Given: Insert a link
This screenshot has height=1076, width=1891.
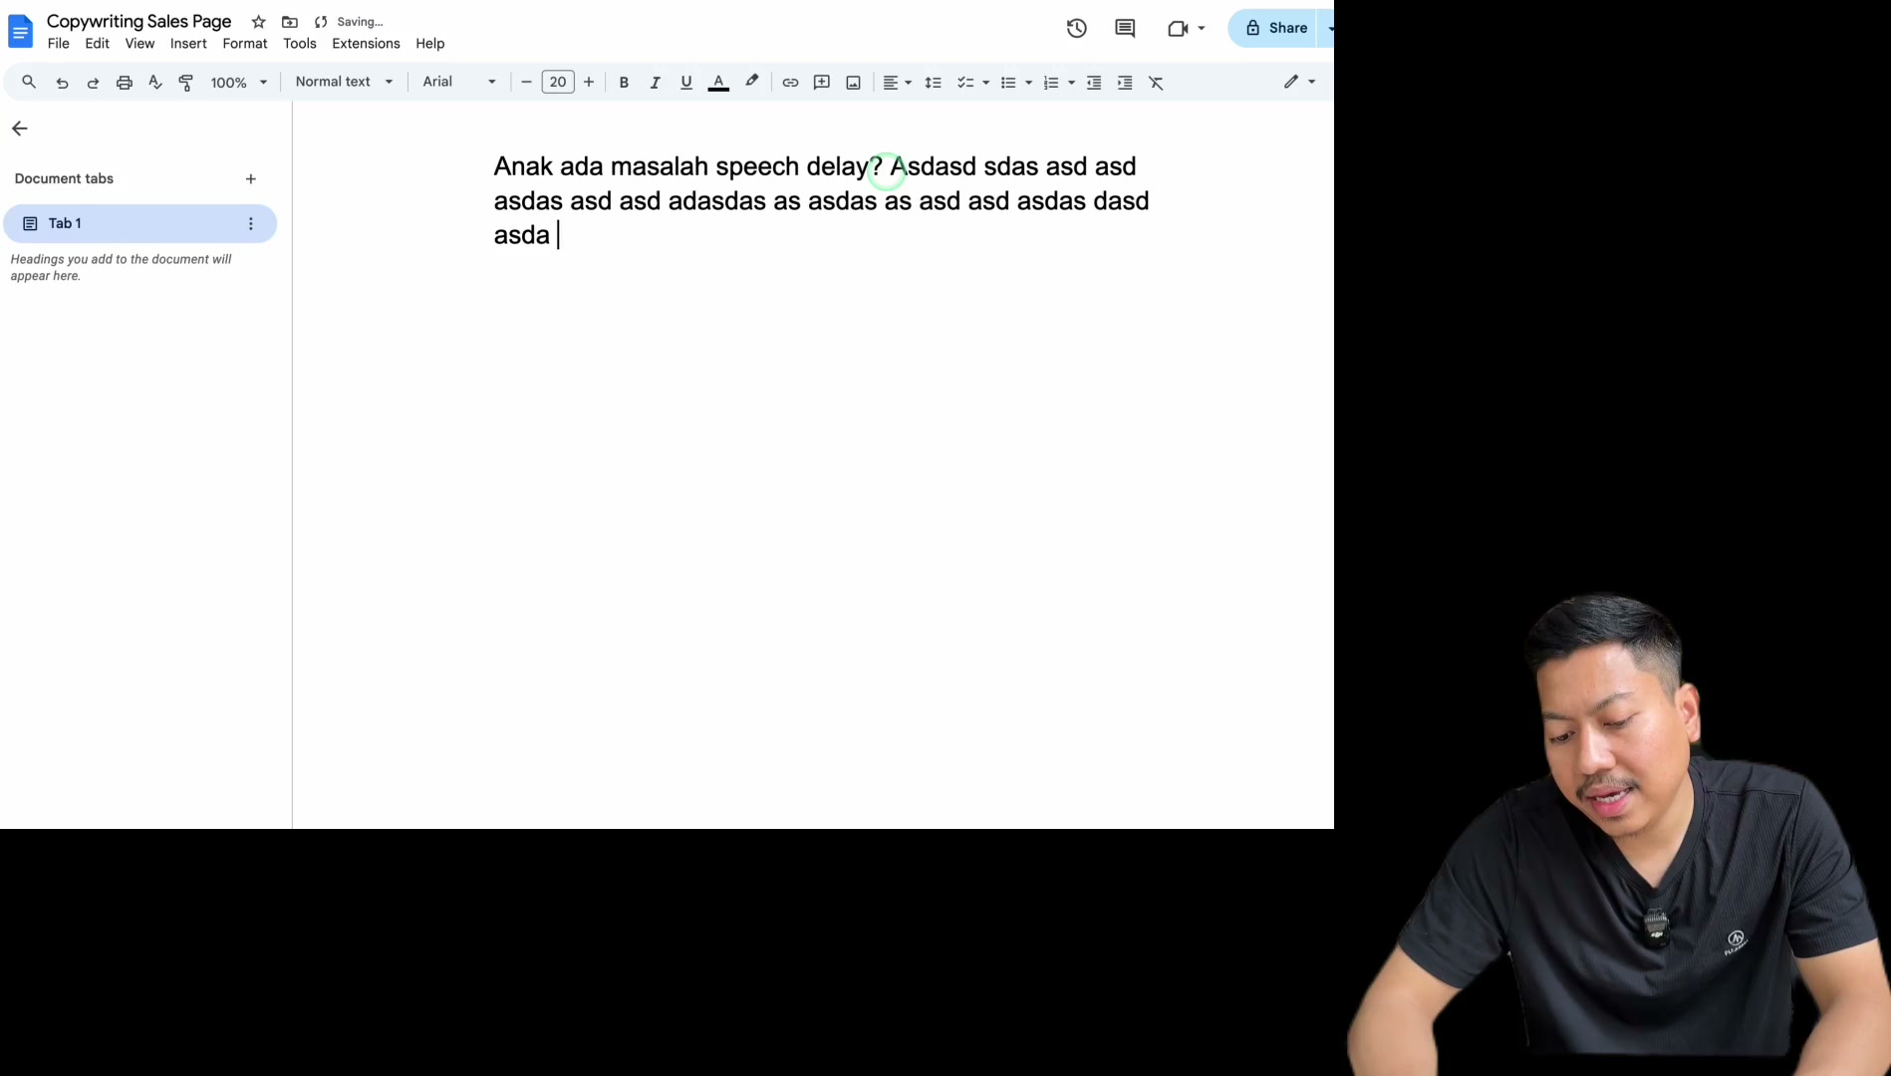Looking at the screenshot, I should (790, 83).
